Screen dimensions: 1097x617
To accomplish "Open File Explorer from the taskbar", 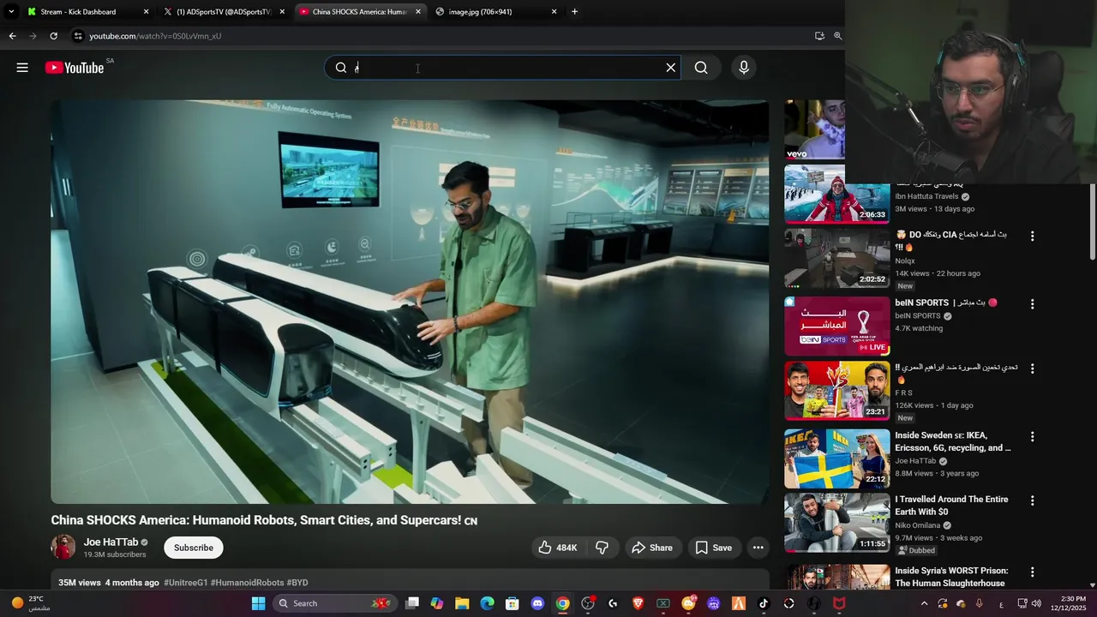I will tap(462, 603).
